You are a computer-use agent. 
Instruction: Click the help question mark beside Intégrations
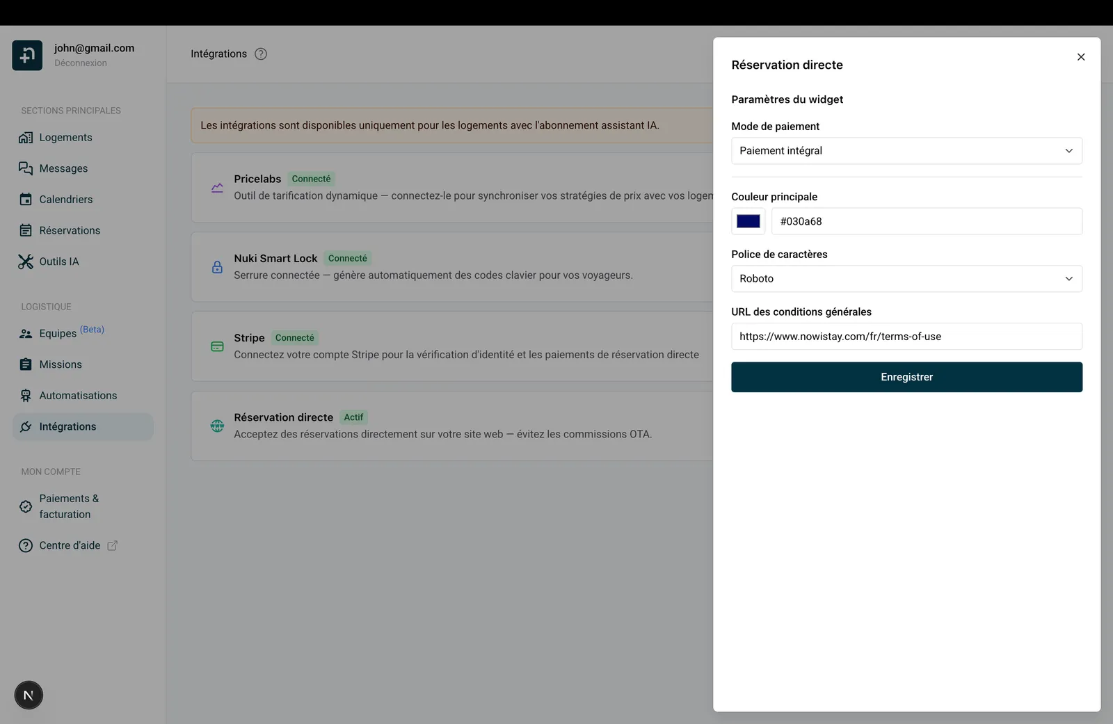coord(261,54)
